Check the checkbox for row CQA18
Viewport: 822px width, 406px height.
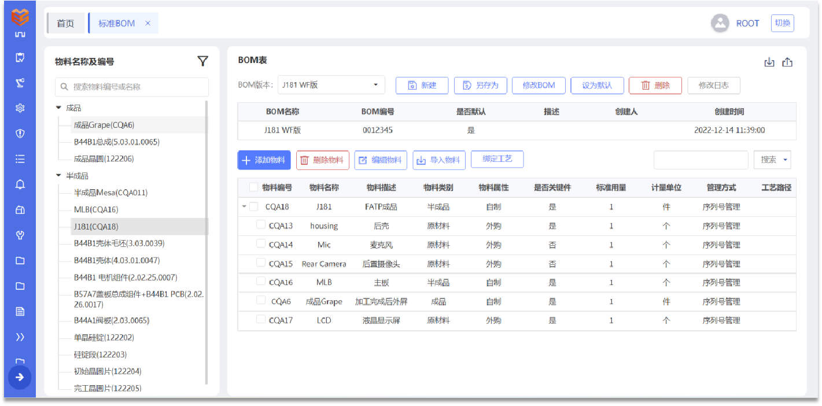point(254,206)
